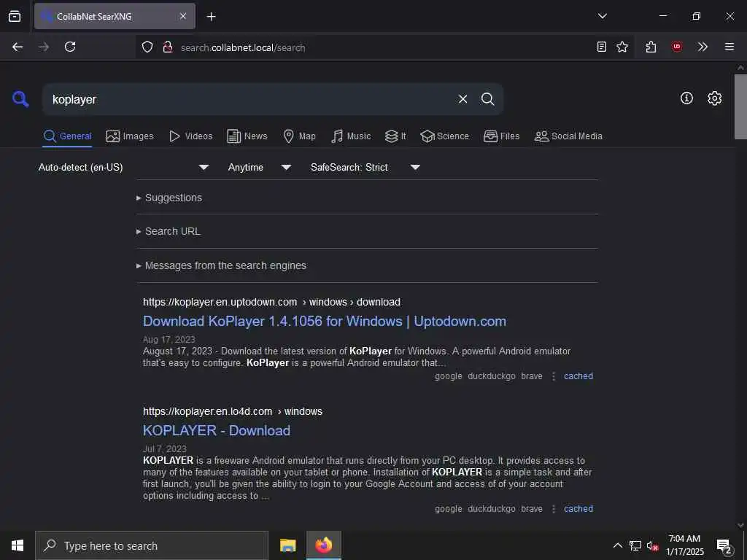The height and width of the screenshot is (560, 747).
Task: Open Download KoPlayer 1.4.1056 Uptodown result
Action: click(x=325, y=322)
